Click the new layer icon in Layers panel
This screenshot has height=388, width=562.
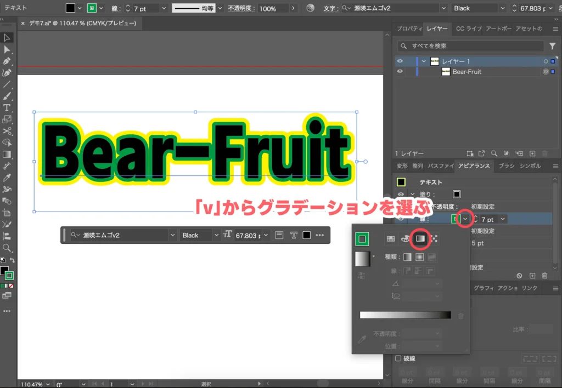pyautogui.click(x=532, y=154)
